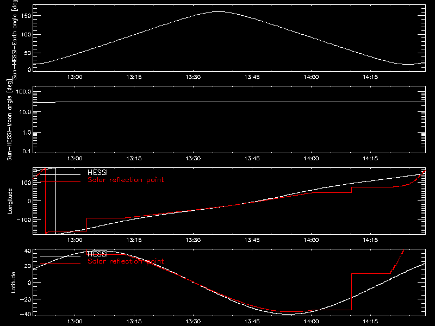
Task: Click the "Latitude" y-axis label
Action: [x=13, y=283]
